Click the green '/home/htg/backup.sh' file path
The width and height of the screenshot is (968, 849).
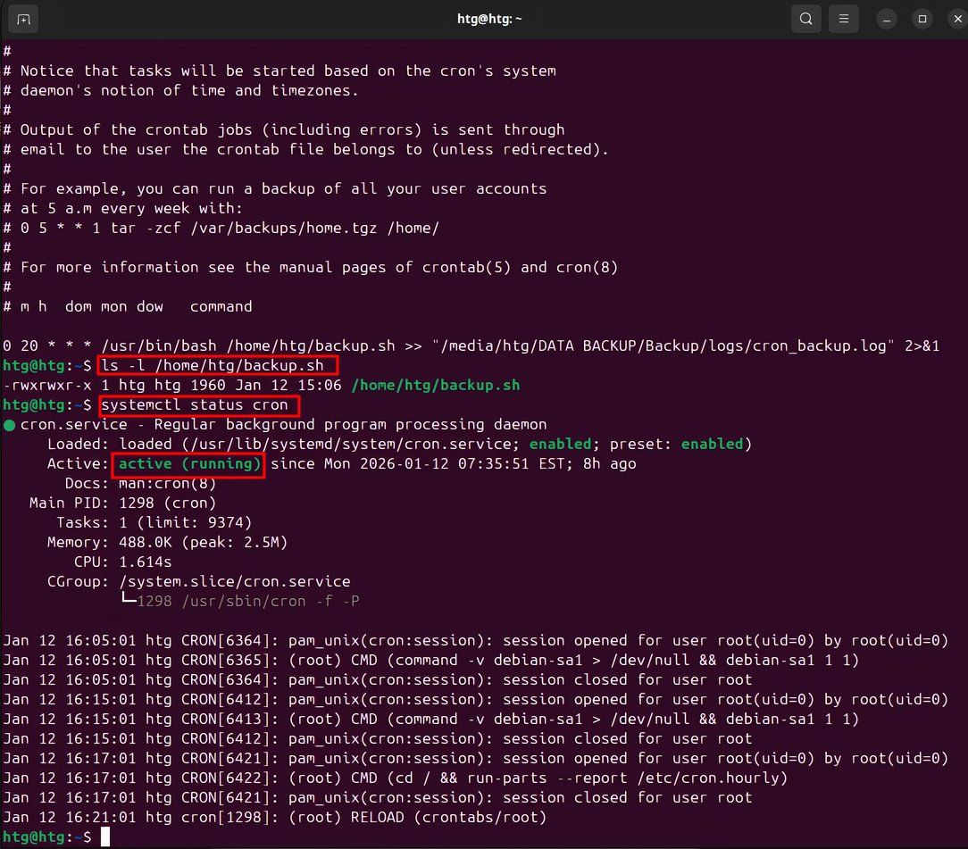(x=437, y=385)
